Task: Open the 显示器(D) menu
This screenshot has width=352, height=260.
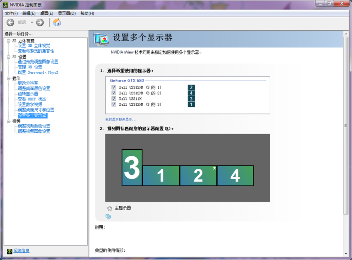Action: [x=67, y=13]
